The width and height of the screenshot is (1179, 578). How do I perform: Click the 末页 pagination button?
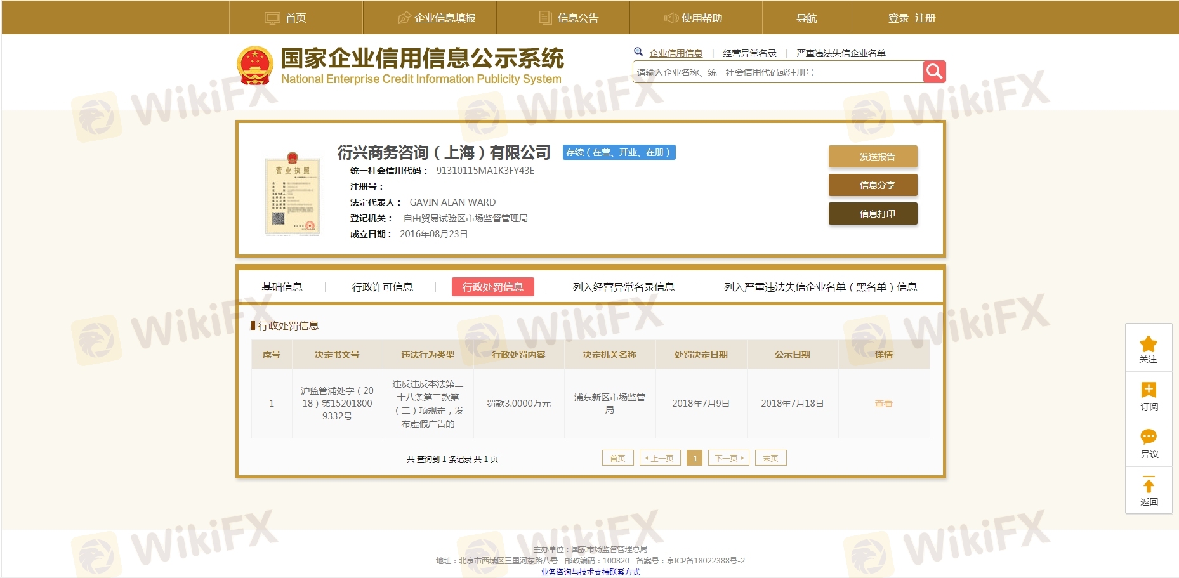tap(771, 458)
